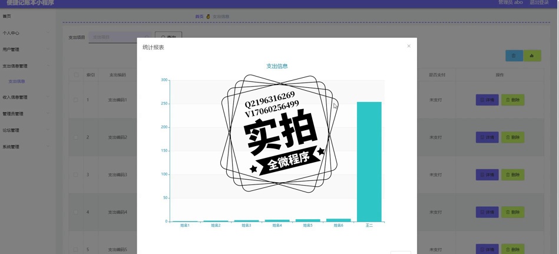The image size is (559, 254).
Task: Click the tall 王二 bar in chart
Action: coord(369,161)
